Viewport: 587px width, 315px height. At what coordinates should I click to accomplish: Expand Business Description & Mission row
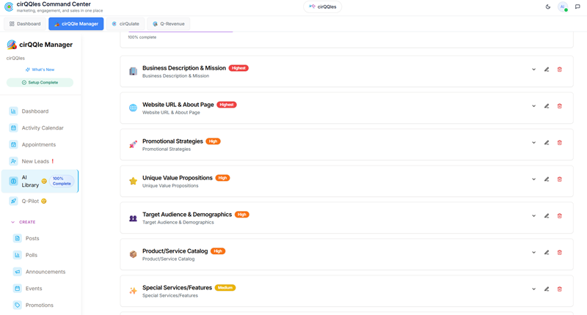534,70
